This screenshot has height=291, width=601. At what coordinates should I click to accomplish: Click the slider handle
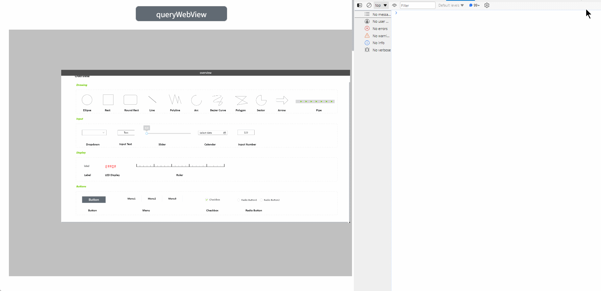coord(147,133)
